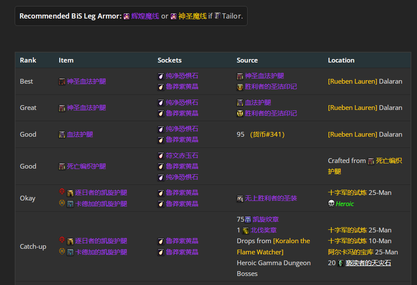The image size is (417, 285).
Task: Click the 北伐奖章 currency icon
Action: (245, 231)
